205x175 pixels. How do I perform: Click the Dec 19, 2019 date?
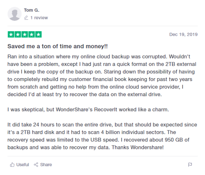(x=184, y=34)
